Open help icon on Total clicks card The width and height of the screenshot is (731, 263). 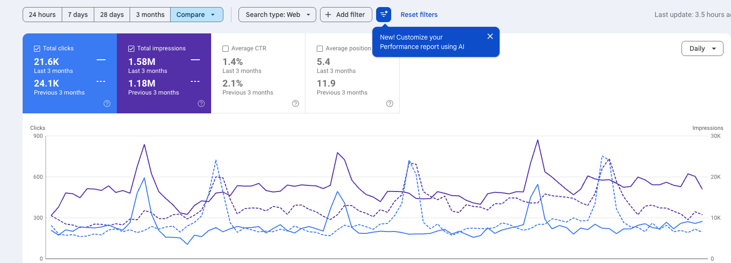107,104
